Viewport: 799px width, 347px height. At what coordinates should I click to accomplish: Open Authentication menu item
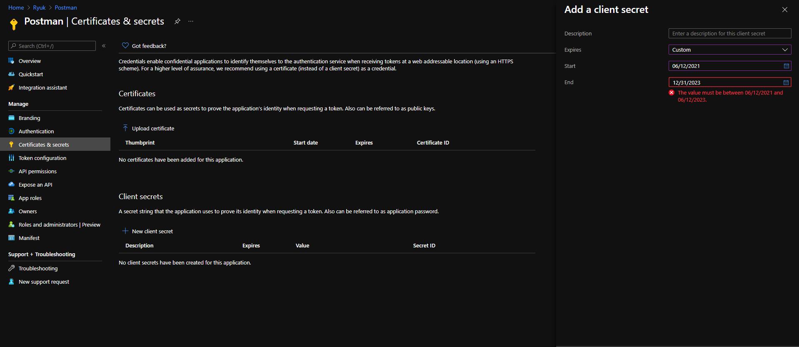coord(36,131)
